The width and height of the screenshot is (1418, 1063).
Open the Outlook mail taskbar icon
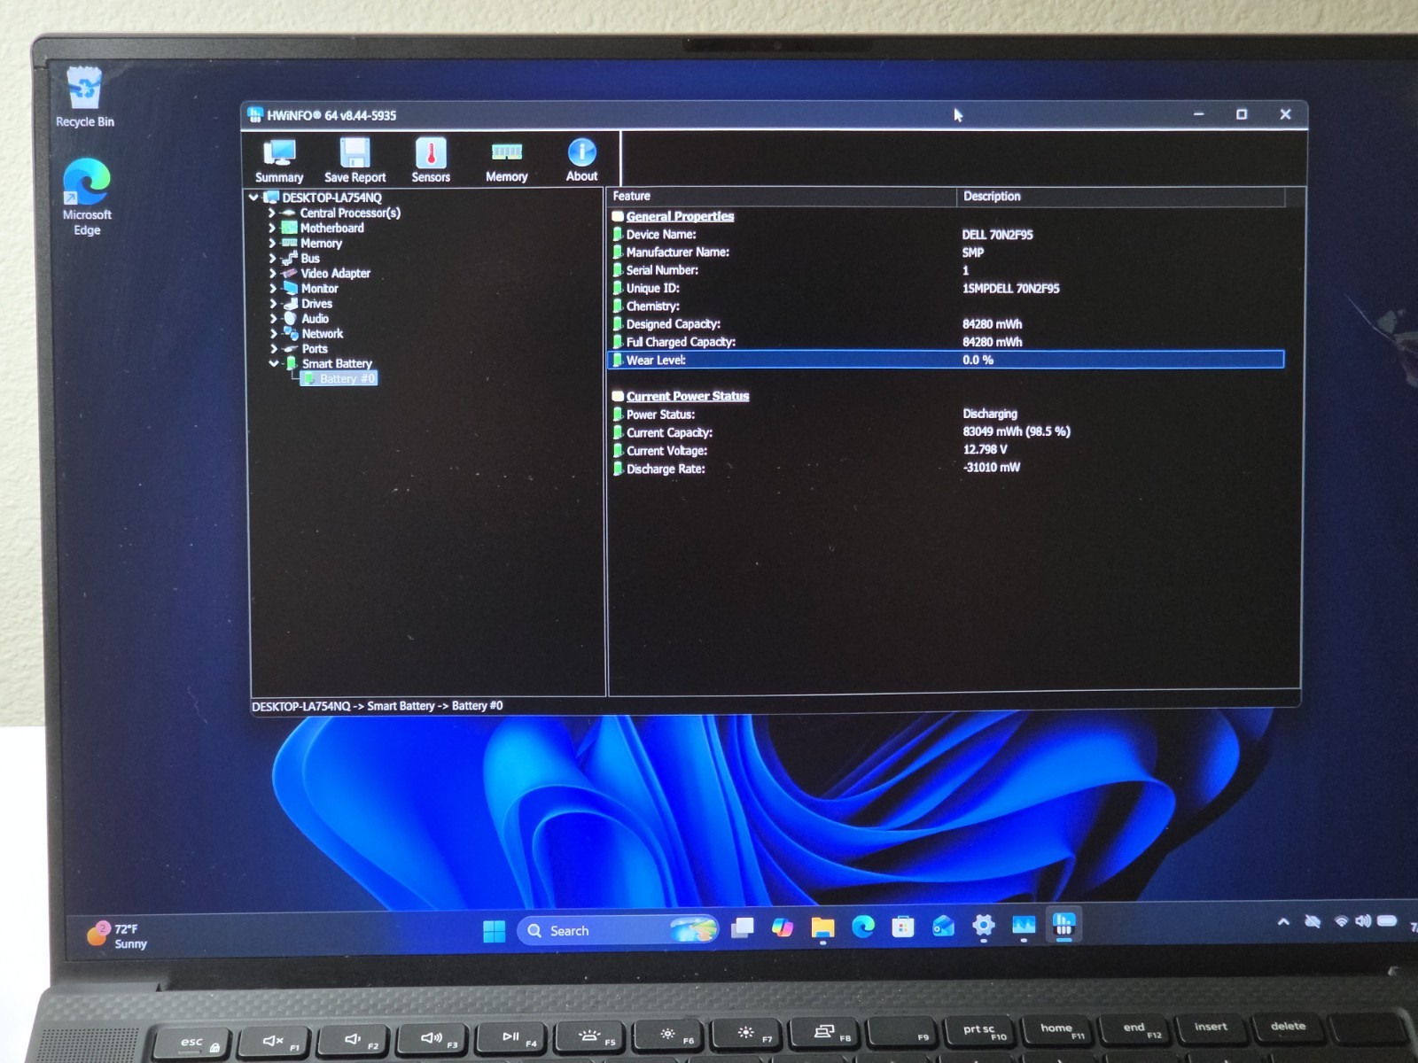point(943,926)
